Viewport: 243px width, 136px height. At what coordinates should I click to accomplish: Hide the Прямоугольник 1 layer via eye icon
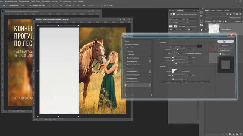[206, 29]
